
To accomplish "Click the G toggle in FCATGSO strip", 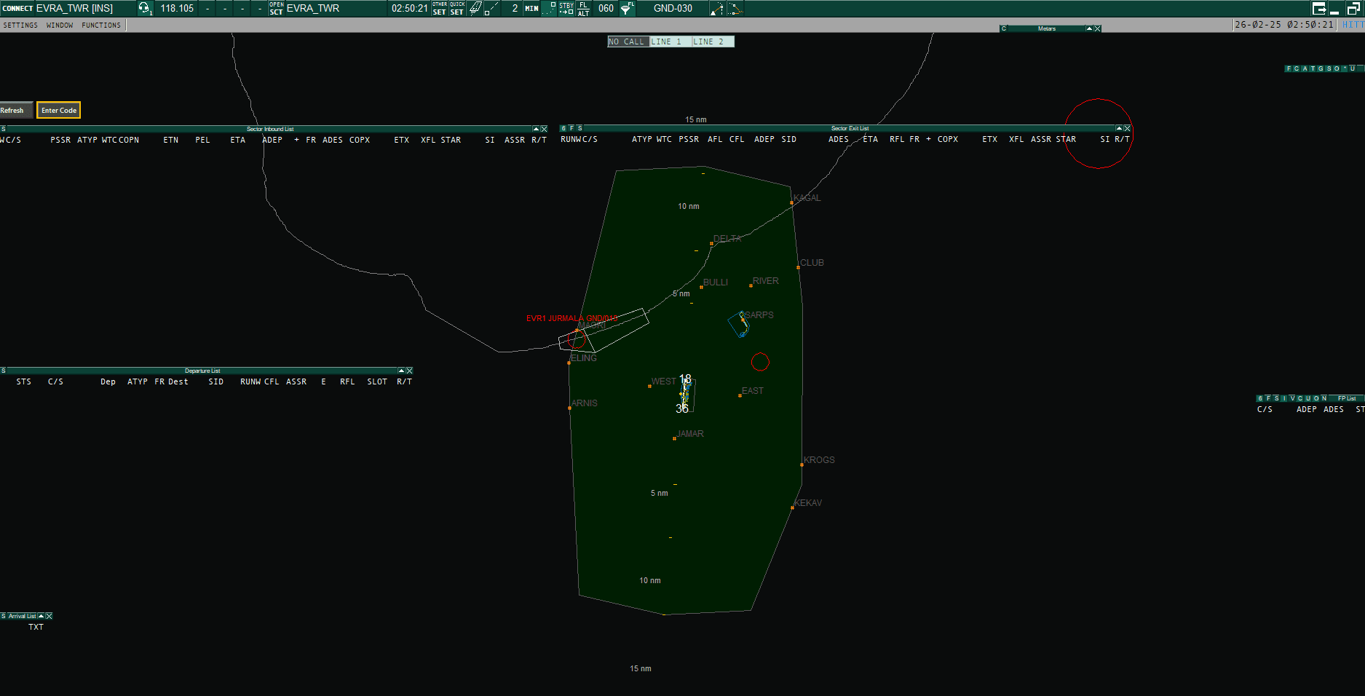I will pos(1321,68).
